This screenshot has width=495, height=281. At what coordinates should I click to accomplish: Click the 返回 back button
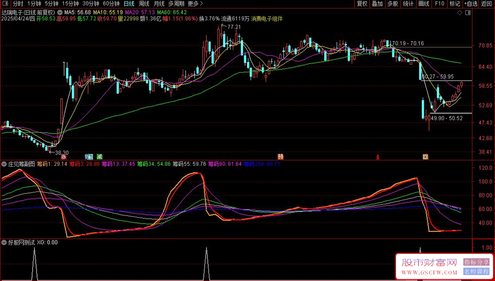pos(487,4)
